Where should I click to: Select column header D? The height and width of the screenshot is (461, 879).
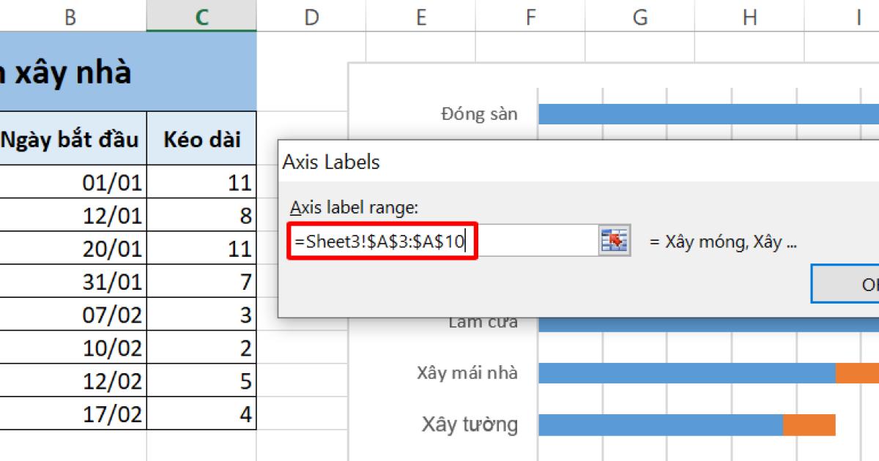click(312, 15)
